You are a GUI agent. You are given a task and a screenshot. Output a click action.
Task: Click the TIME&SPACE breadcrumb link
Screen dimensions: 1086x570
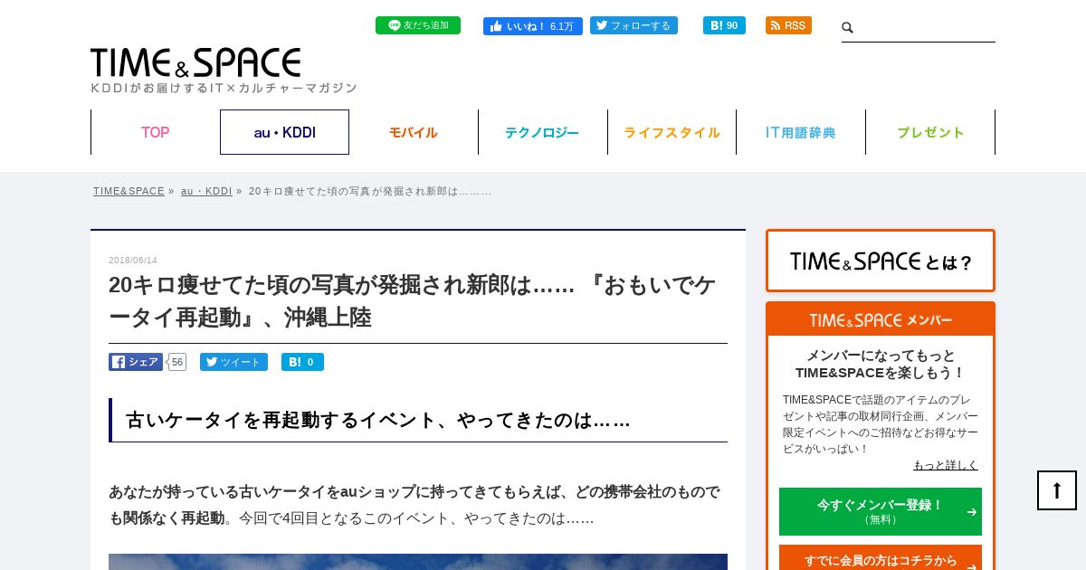click(129, 191)
